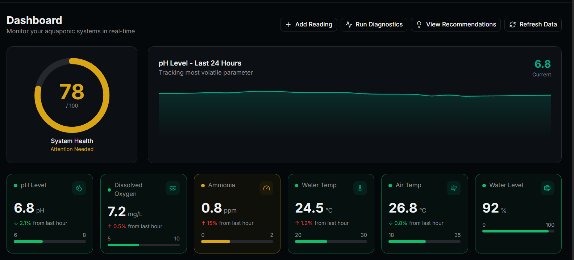This screenshot has width=574, height=260.
Task: Click 'pH Level - Last 24 Hours' title
Action: [200, 63]
